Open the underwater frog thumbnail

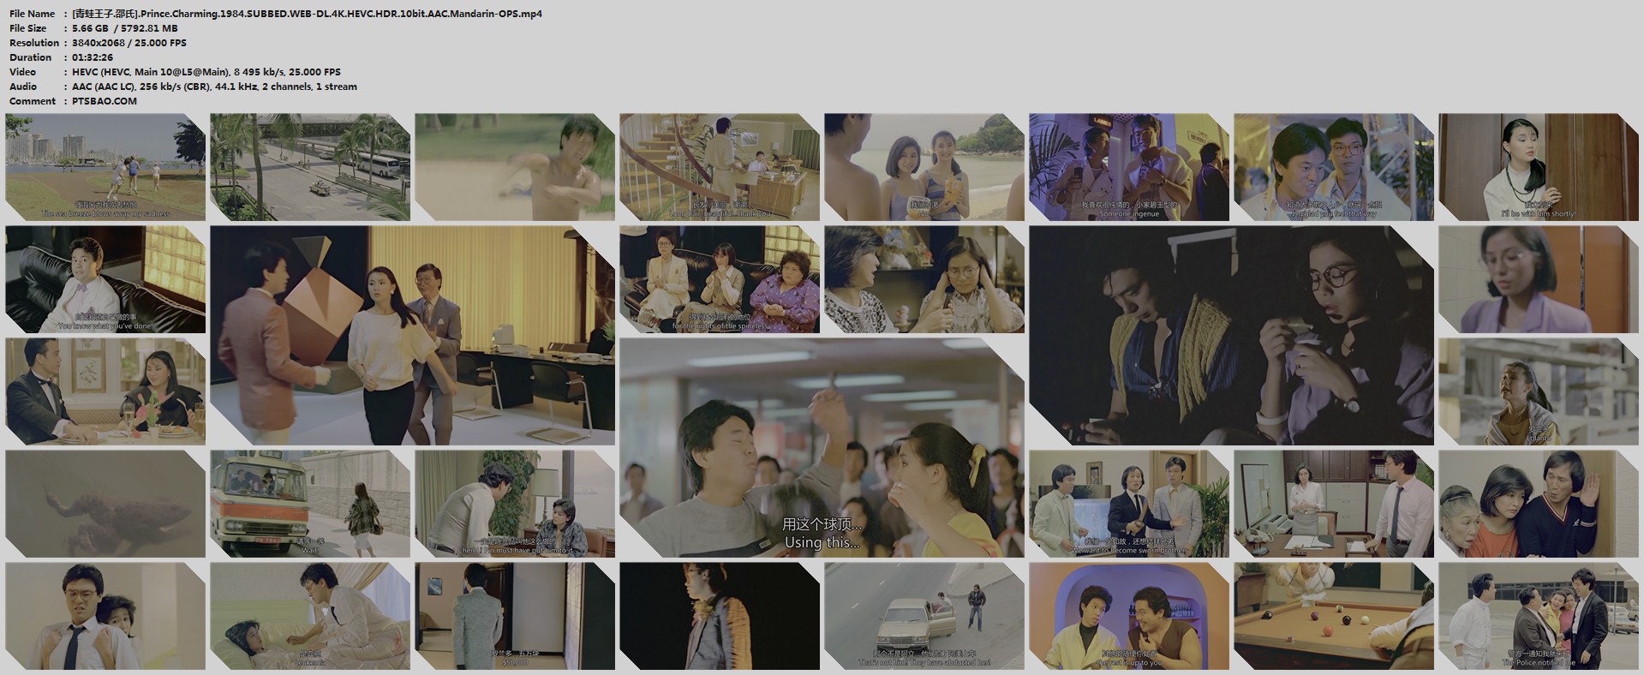click(x=105, y=504)
